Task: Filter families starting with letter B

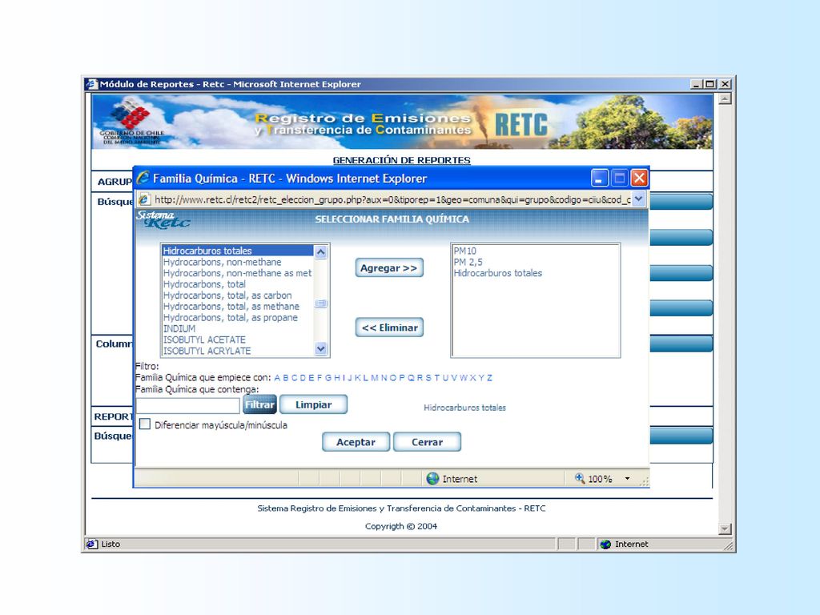Action: (x=286, y=378)
